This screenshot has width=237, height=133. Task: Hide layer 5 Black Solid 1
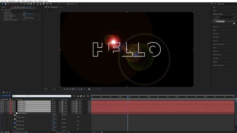click(1, 109)
